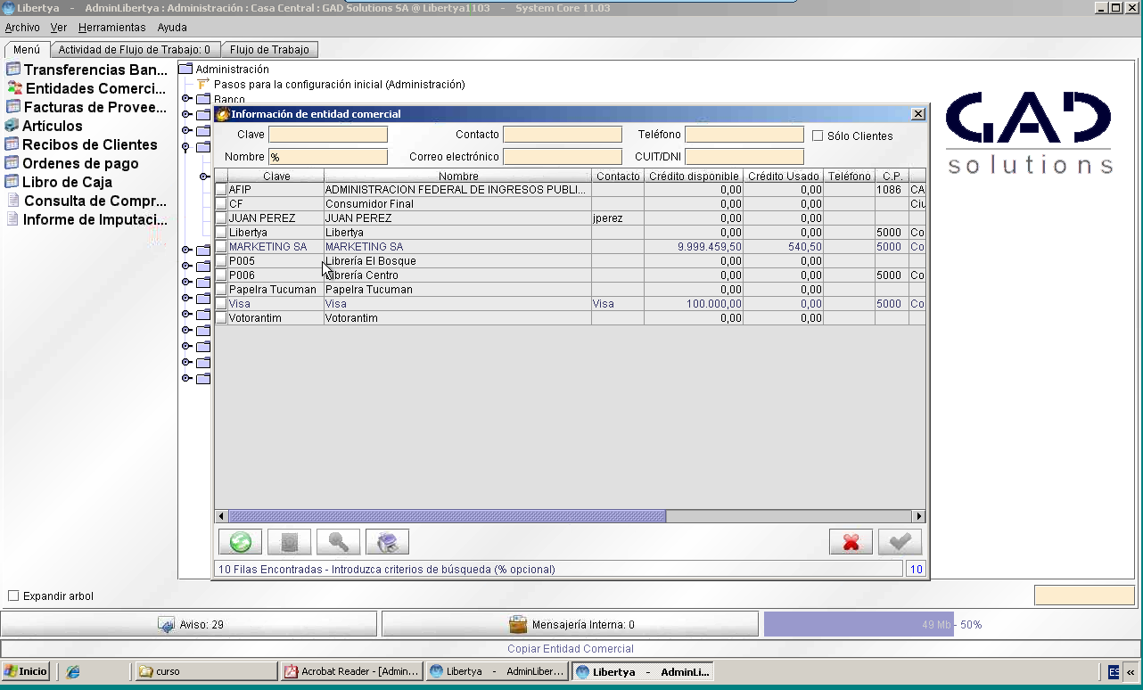1143x690 pixels.
Task: Focus the Clave search field
Action: [x=328, y=135]
